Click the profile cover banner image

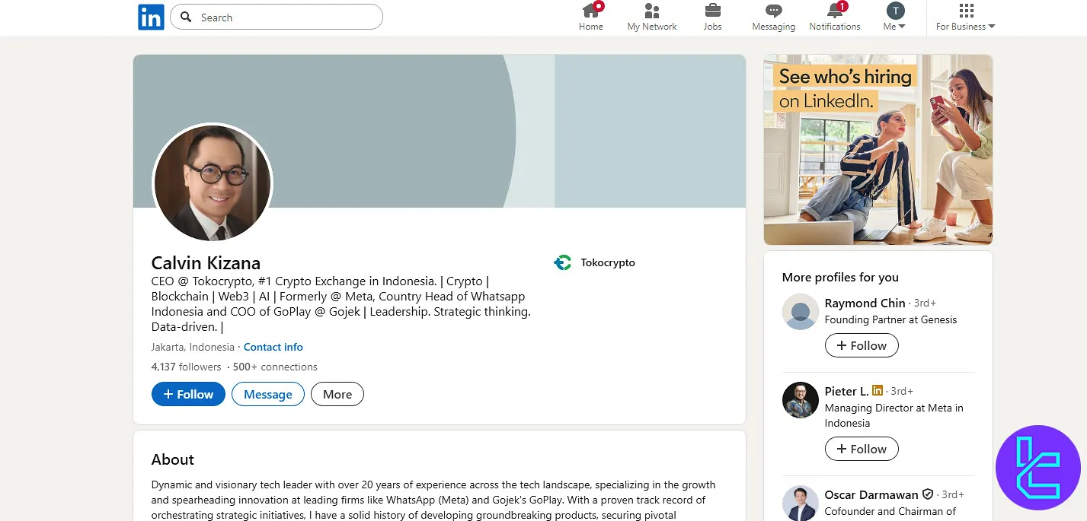440,131
